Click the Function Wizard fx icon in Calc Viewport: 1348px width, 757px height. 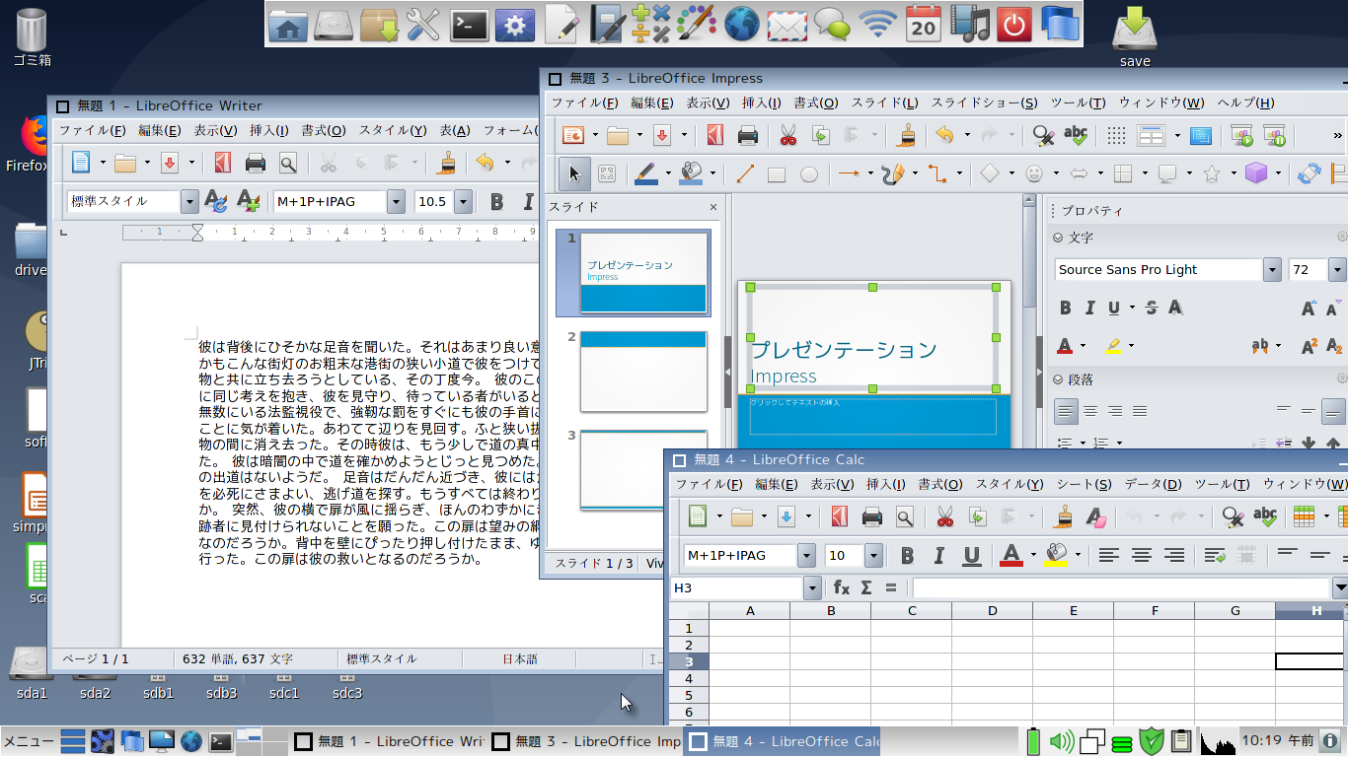tap(842, 587)
